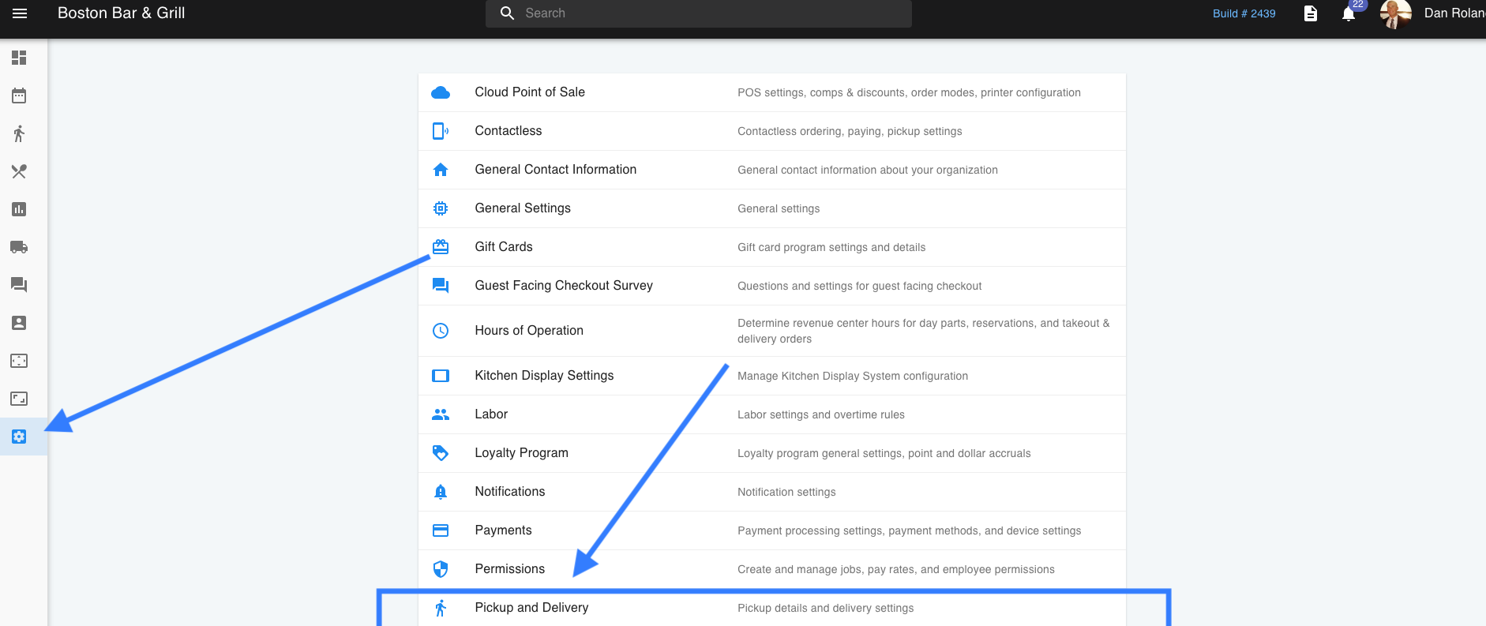This screenshot has height=626, width=1486.
Task: Click the fork and knife sidebar icon
Action: (x=19, y=171)
